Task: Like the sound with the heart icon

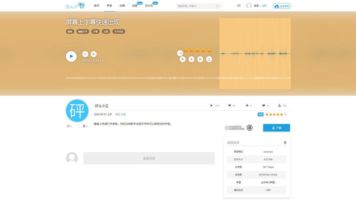Action: tap(183, 59)
